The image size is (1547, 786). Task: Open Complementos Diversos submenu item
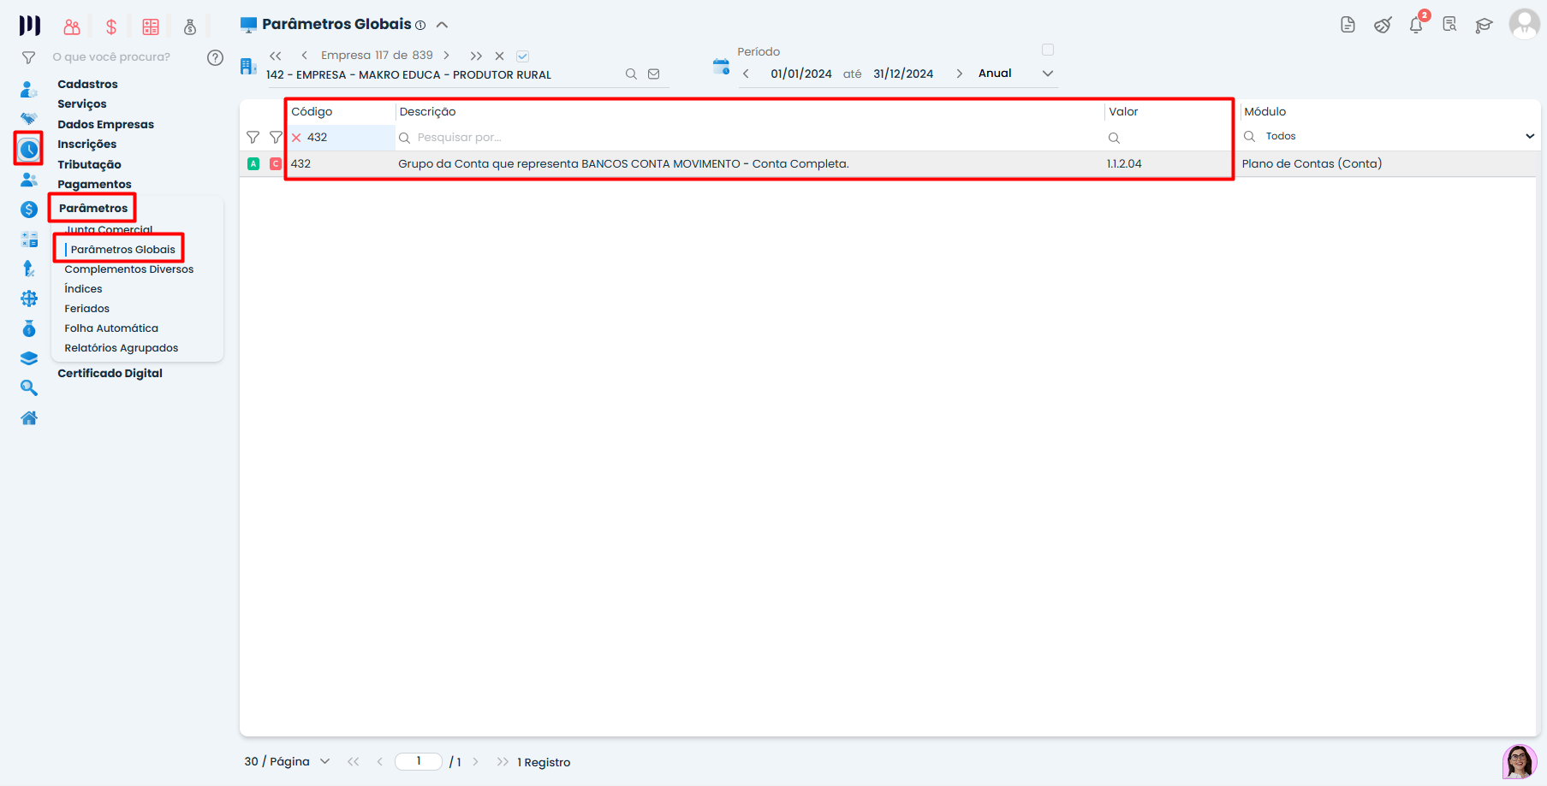tap(129, 269)
